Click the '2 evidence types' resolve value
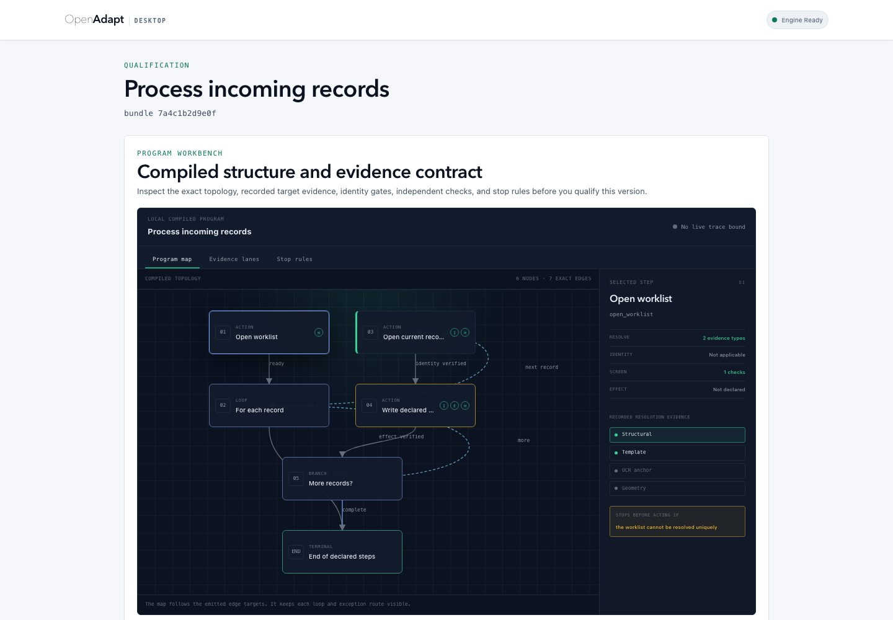This screenshot has height=620, width=893. pyautogui.click(x=724, y=338)
